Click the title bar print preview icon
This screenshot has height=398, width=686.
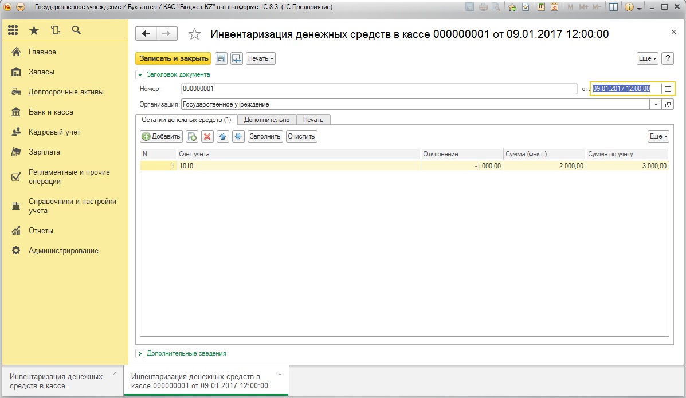tap(496, 7)
